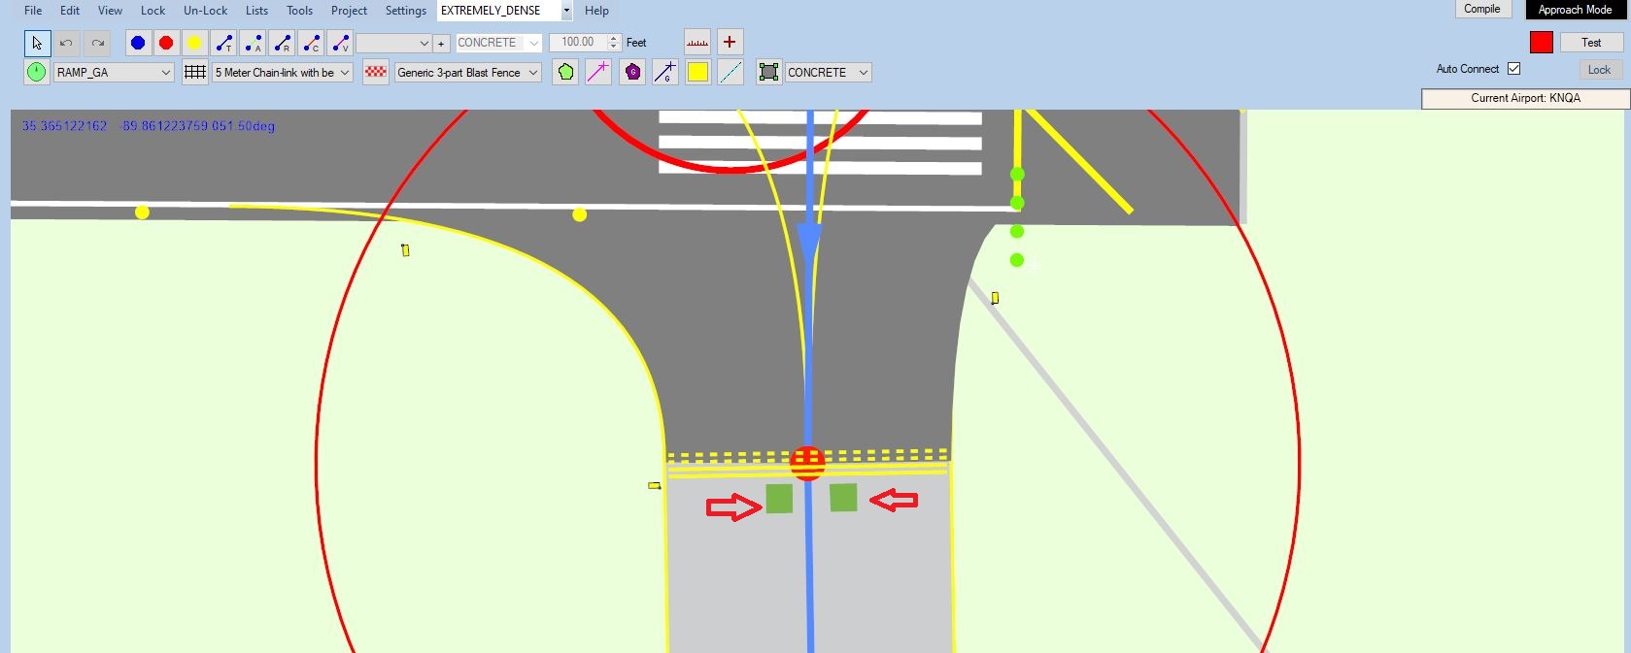Select the left green square on the apron
1631x653 pixels.
(x=779, y=499)
